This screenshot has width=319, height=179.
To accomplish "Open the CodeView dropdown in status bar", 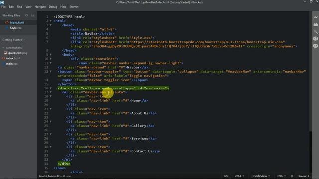I will pos(261,176).
